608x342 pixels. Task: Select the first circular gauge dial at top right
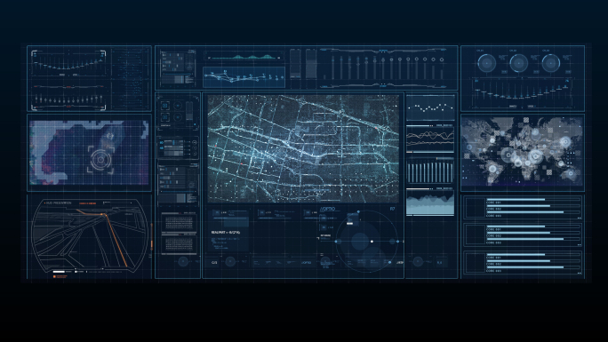(486, 63)
